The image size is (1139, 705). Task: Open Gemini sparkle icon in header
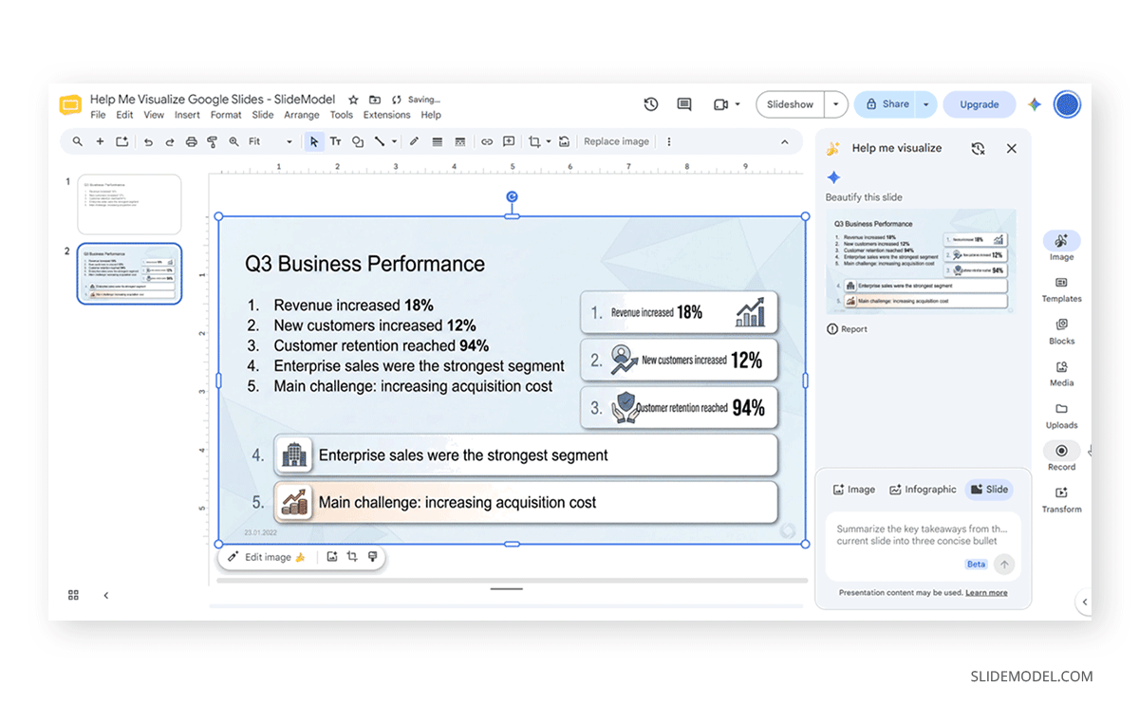[x=1035, y=104]
